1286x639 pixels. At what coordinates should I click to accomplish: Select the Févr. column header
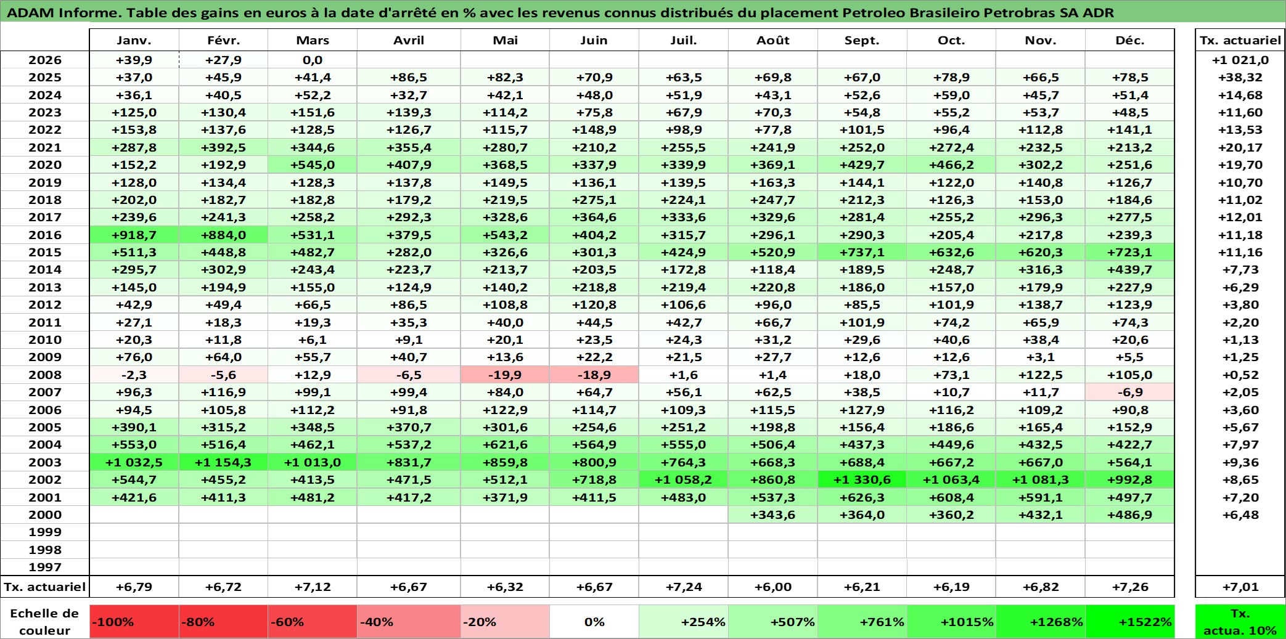point(223,40)
